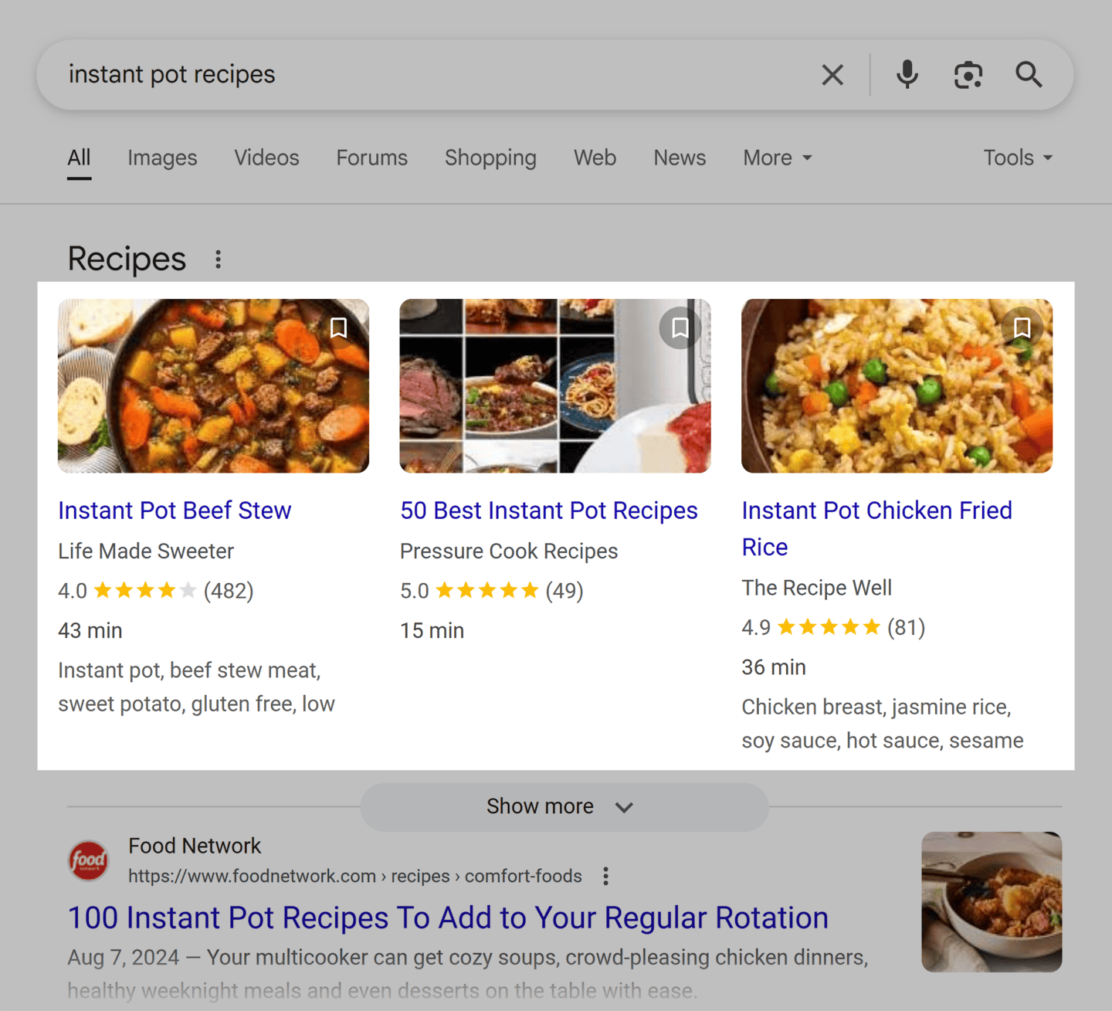The width and height of the screenshot is (1112, 1011).
Task: Start voice search with the microphone icon
Action: click(x=907, y=75)
